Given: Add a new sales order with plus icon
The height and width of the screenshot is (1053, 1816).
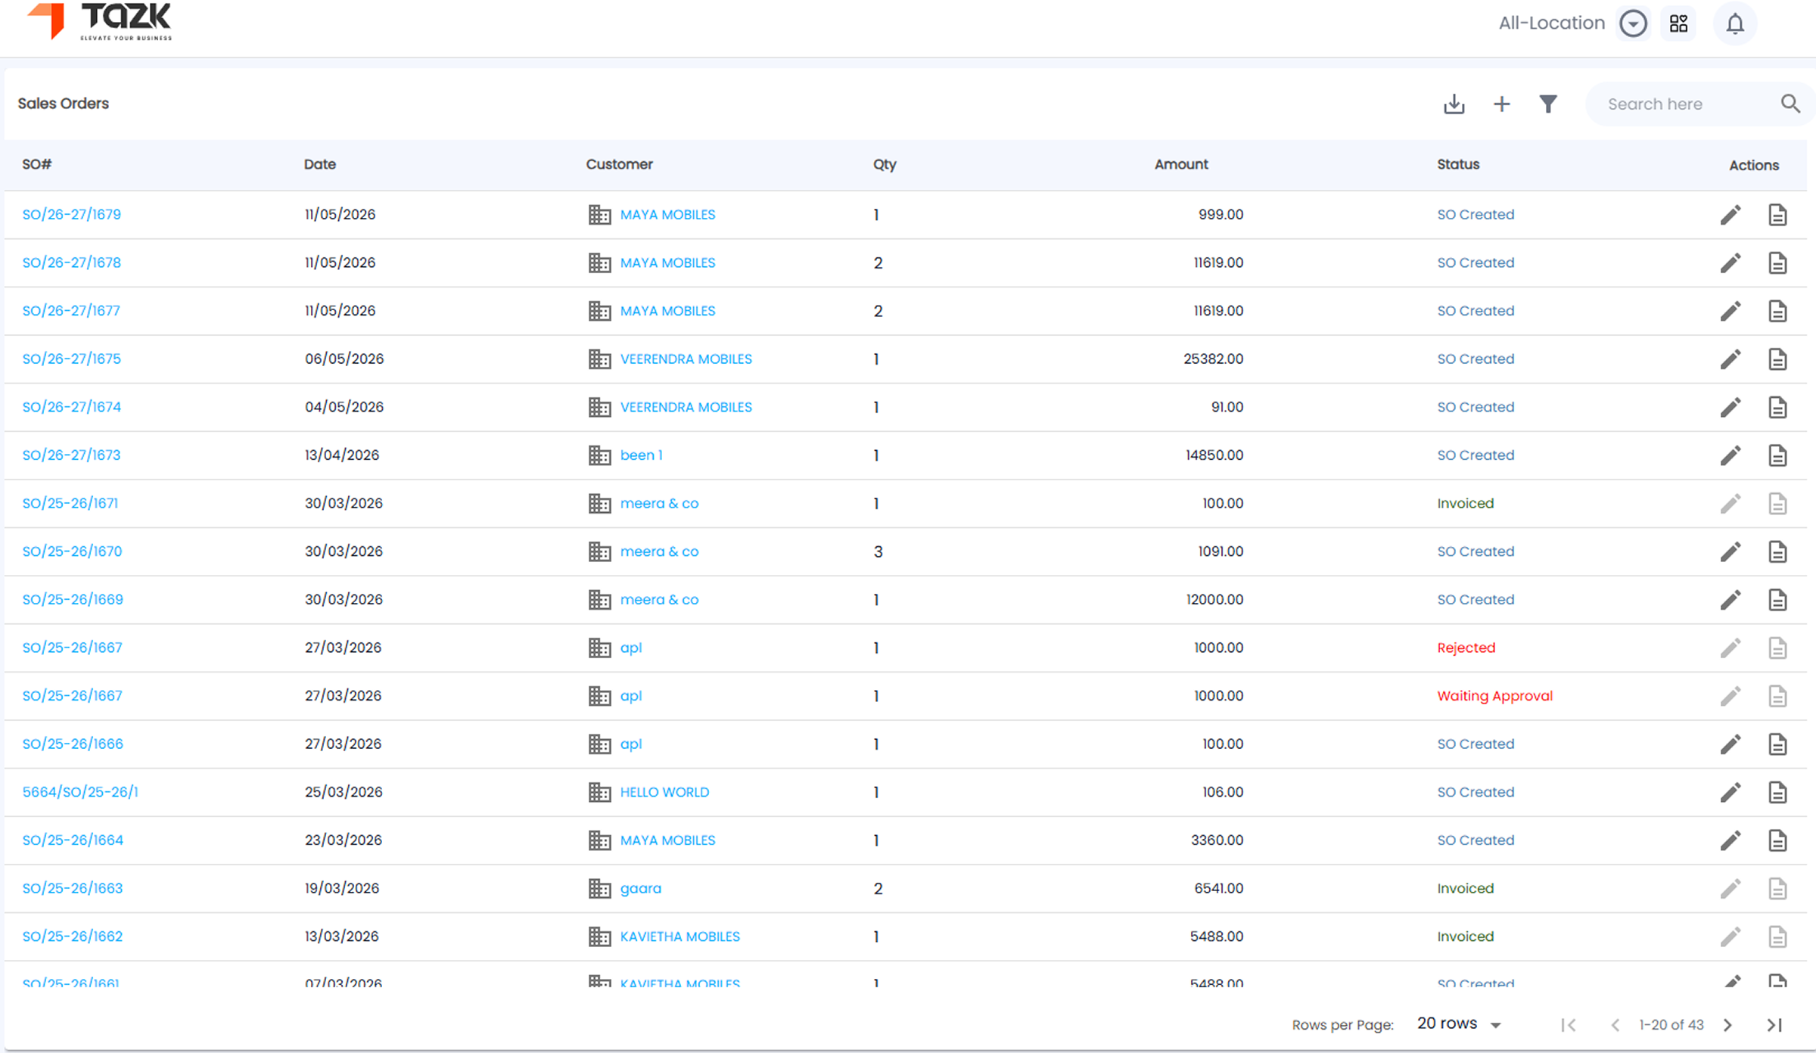Looking at the screenshot, I should (x=1502, y=104).
